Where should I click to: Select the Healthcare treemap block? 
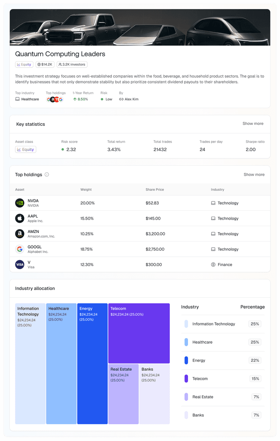tap(61, 363)
